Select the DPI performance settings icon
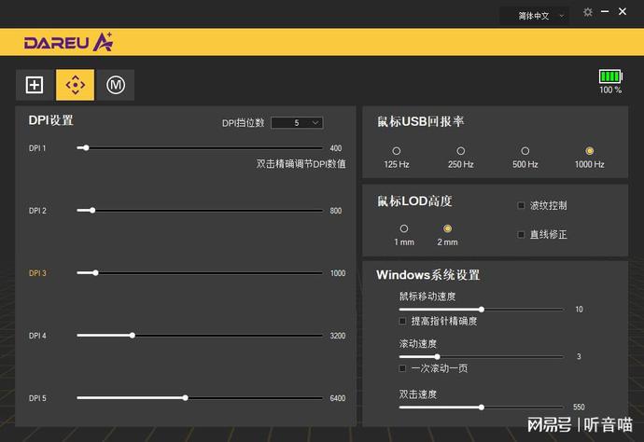The width and height of the screenshot is (644, 442). click(x=75, y=85)
